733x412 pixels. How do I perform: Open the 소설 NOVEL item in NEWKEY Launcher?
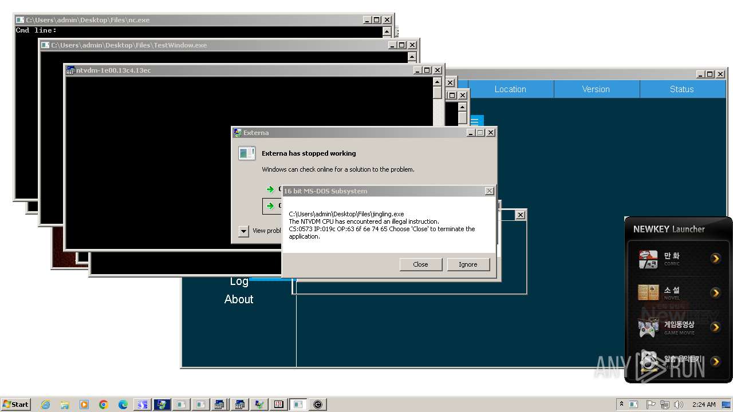(679, 293)
